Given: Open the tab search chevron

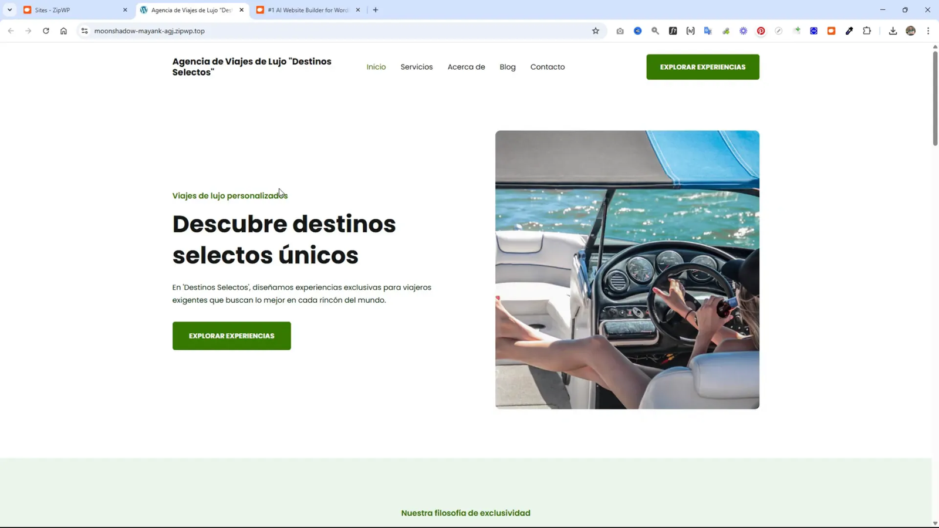Looking at the screenshot, I should [x=8, y=9].
